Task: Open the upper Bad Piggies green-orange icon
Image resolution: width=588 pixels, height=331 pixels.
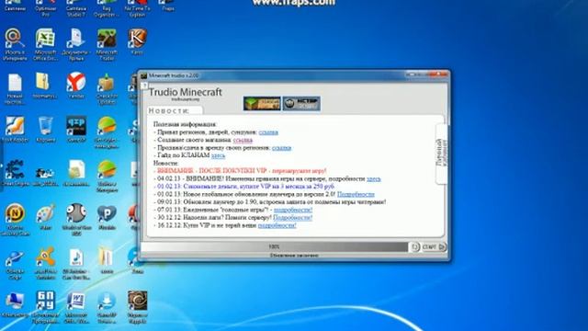Action: [107, 126]
